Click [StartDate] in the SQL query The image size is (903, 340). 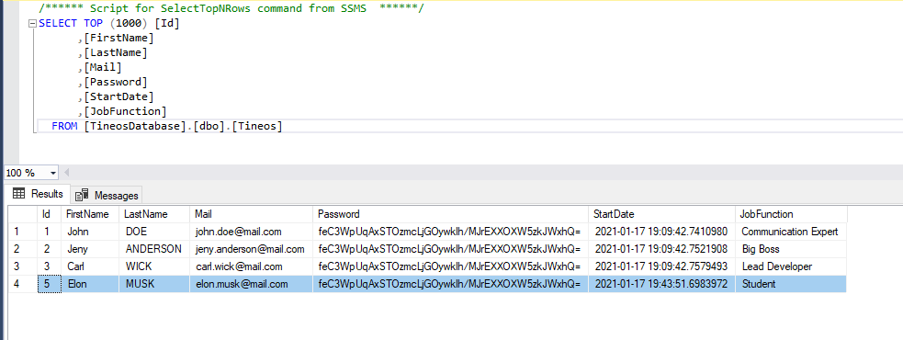pyautogui.click(x=119, y=96)
